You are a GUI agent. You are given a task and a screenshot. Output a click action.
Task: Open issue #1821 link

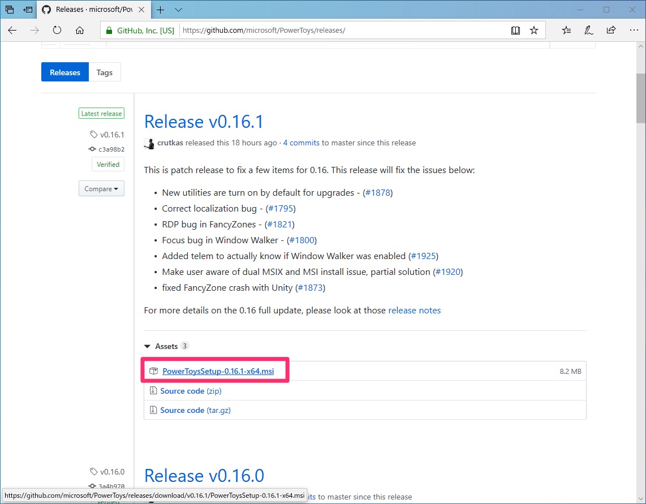(280, 224)
